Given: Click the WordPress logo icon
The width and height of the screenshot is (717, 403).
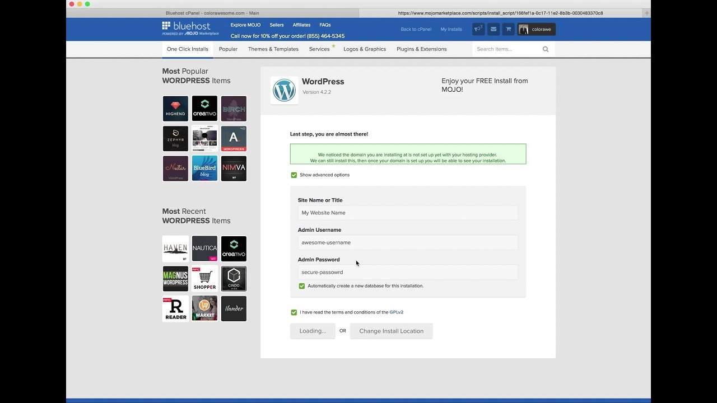Looking at the screenshot, I should (x=284, y=90).
